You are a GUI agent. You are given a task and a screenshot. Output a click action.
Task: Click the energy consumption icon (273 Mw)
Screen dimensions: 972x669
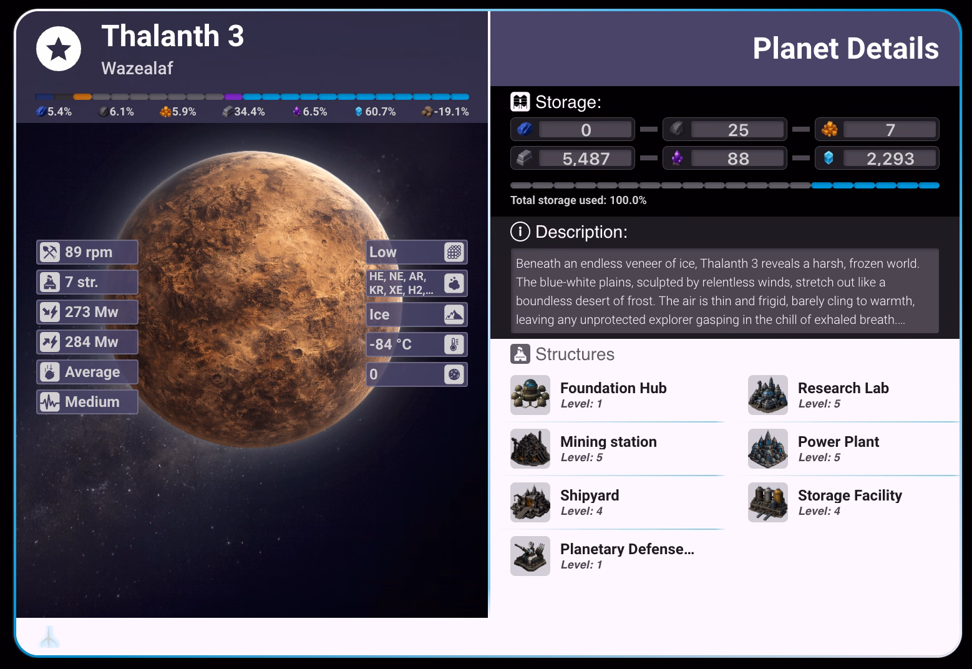(x=49, y=312)
